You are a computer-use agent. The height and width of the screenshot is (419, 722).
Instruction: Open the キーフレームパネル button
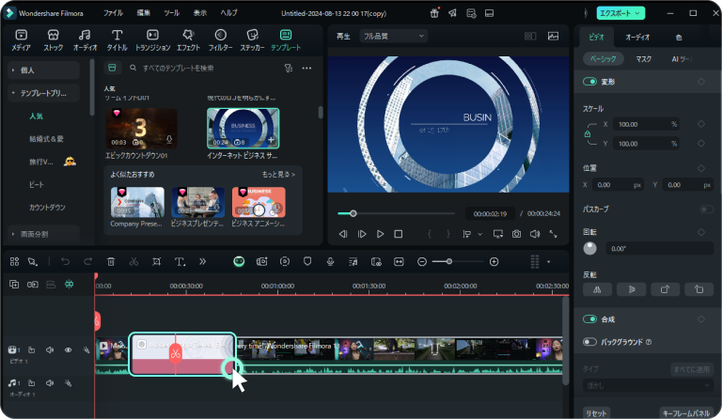(x=686, y=413)
